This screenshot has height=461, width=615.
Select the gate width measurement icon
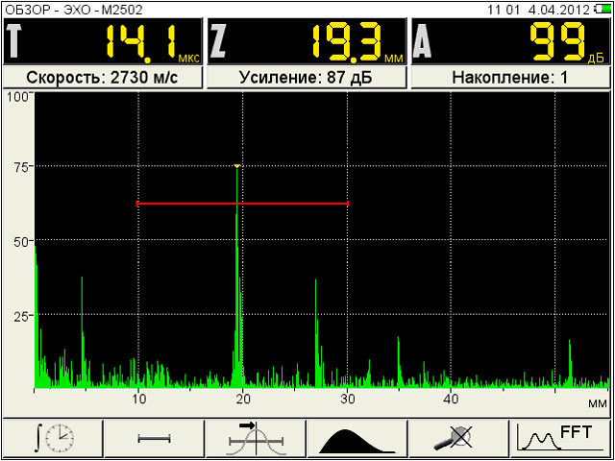pos(154,439)
